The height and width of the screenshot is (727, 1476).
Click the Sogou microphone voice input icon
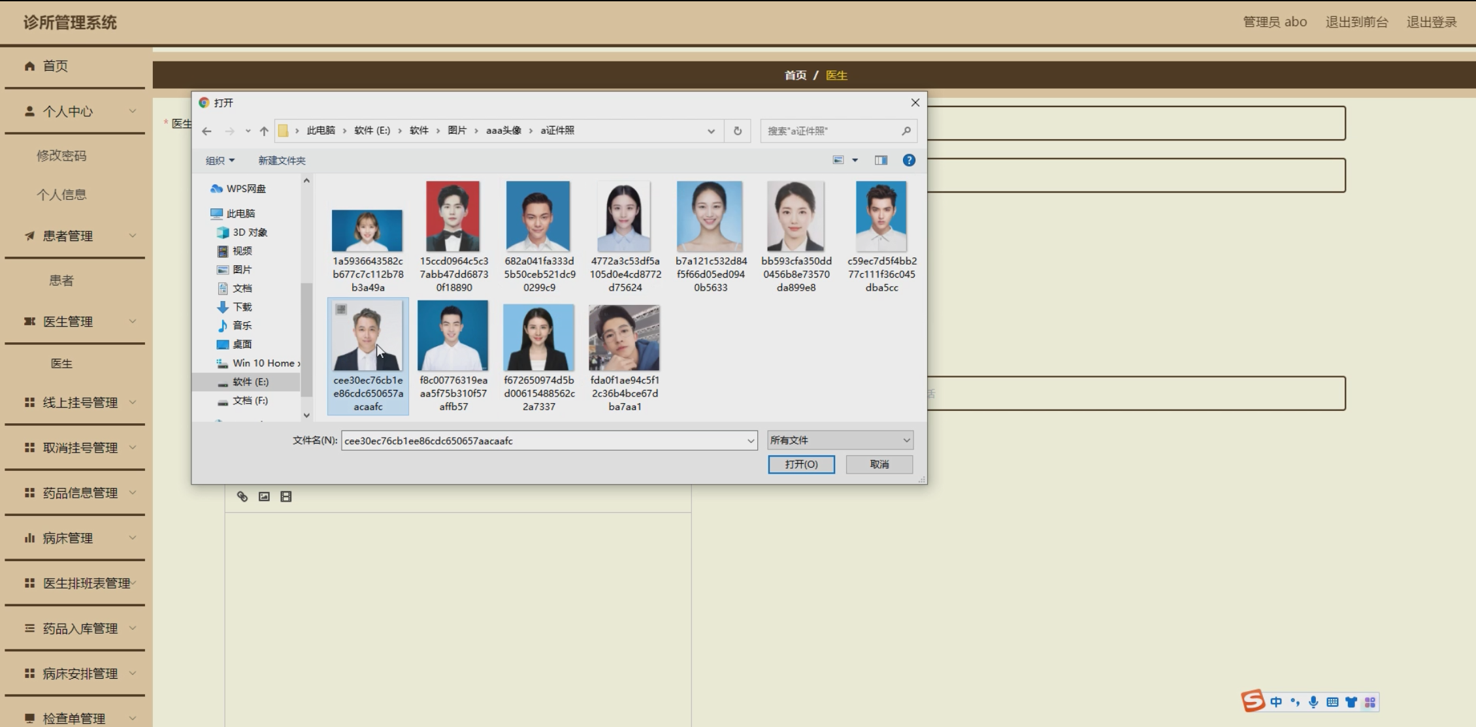(1313, 702)
